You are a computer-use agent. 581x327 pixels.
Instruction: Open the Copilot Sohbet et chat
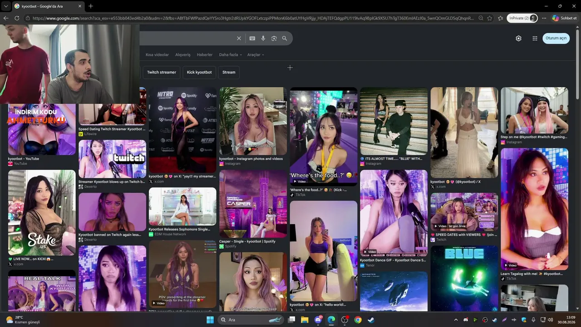(565, 18)
